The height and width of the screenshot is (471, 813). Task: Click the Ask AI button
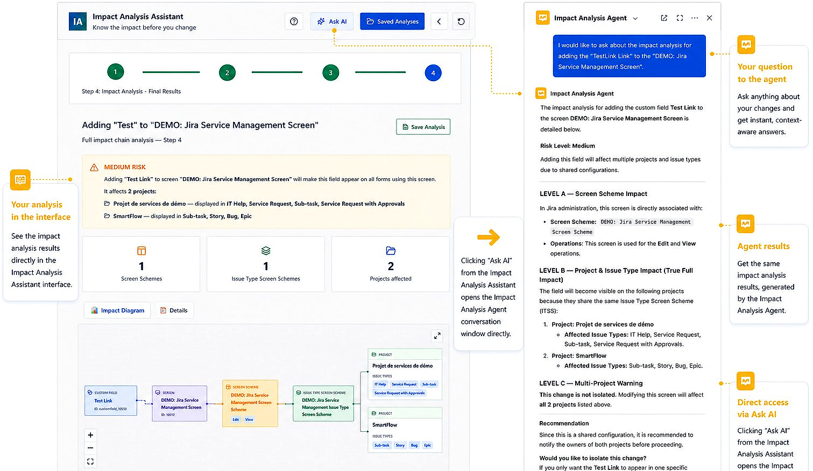[x=332, y=21]
